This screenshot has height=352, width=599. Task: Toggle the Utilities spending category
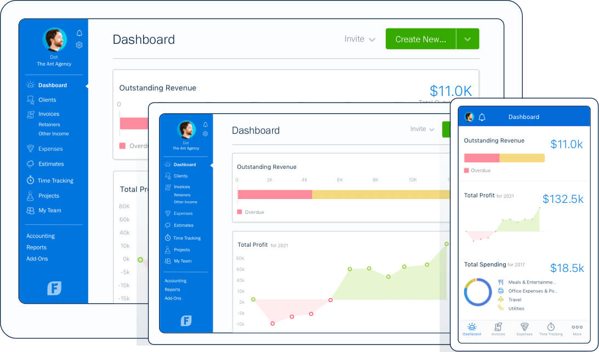click(x=516, y=308)
